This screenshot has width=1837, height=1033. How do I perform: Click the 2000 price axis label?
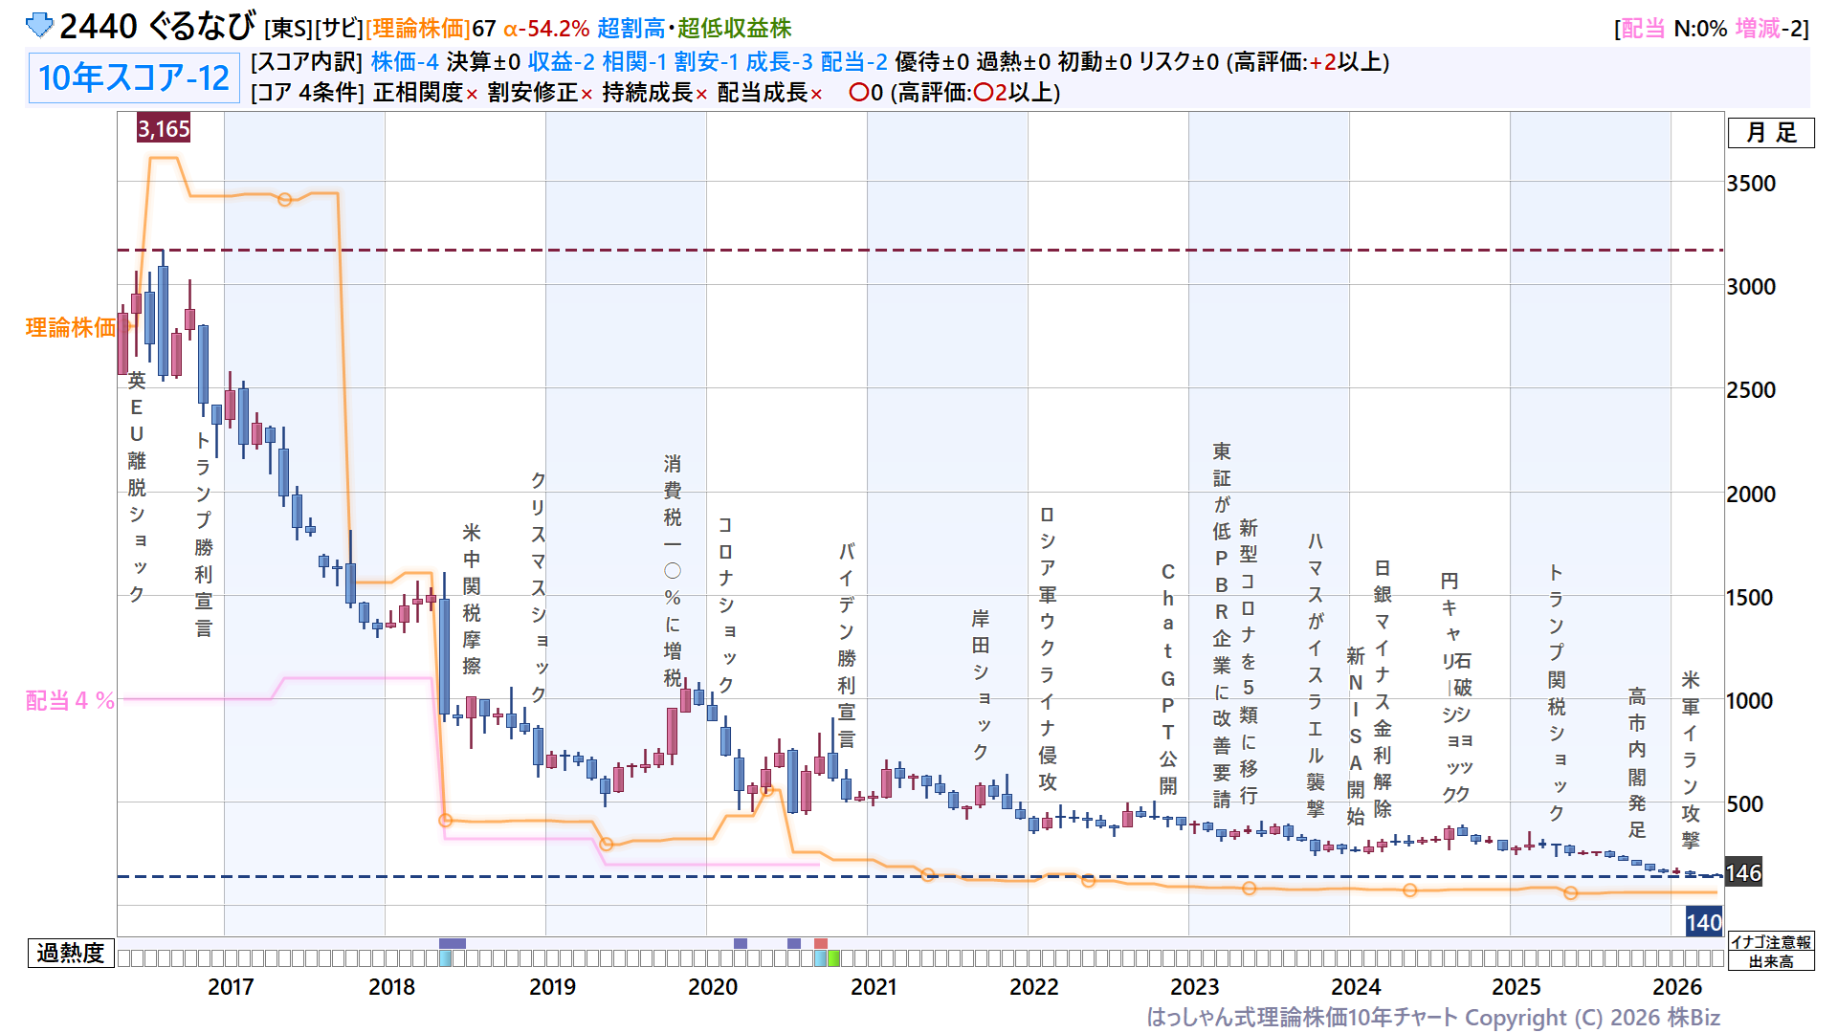click(x=1751, y=494)
